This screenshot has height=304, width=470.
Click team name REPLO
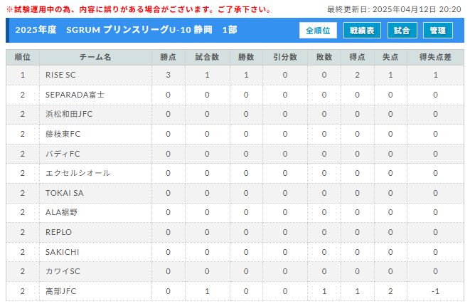click(58, 232)
